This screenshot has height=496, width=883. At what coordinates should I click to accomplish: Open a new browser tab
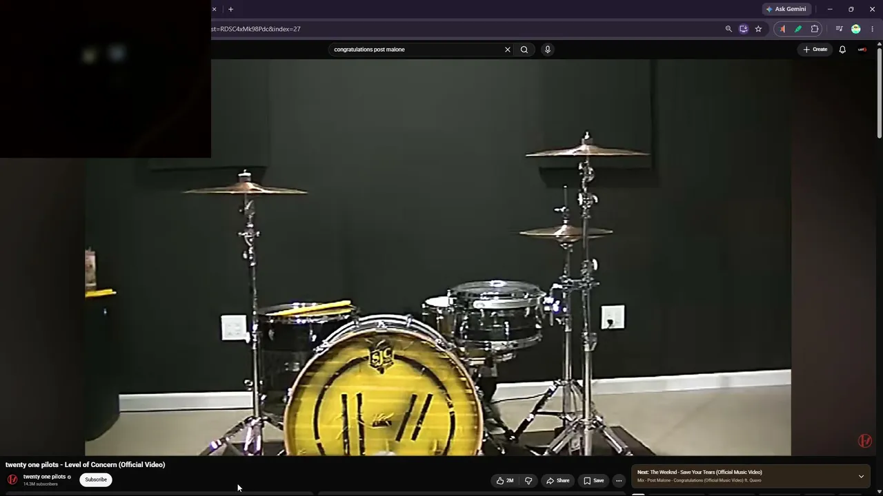pyautogui.click(x=230, y=9)
